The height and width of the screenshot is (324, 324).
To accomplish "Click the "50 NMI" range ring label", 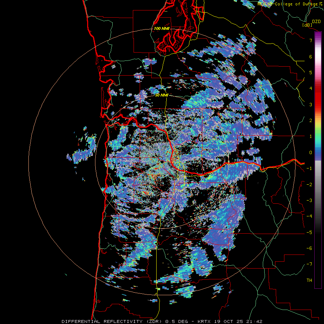I will 162,95.
